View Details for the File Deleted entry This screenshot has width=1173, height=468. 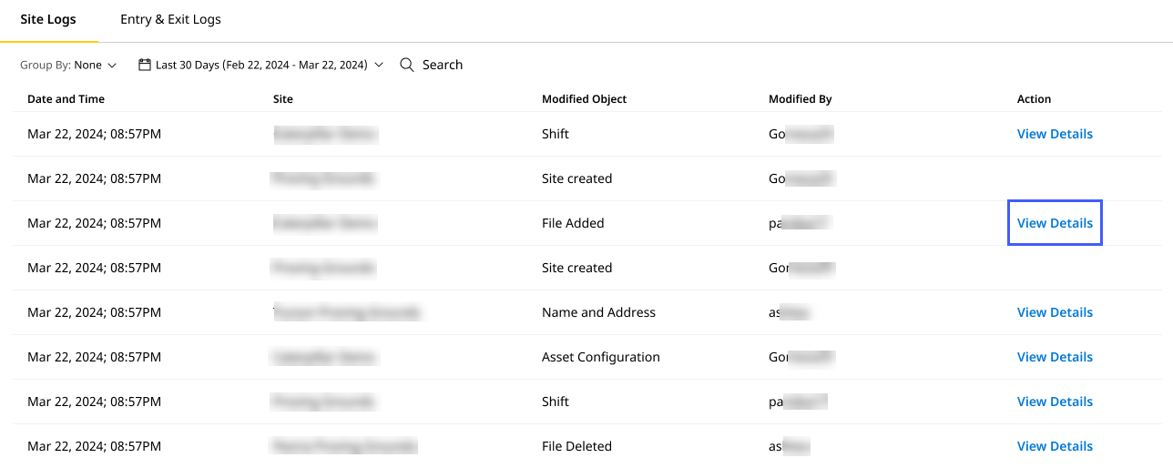tap(1055, 446)
